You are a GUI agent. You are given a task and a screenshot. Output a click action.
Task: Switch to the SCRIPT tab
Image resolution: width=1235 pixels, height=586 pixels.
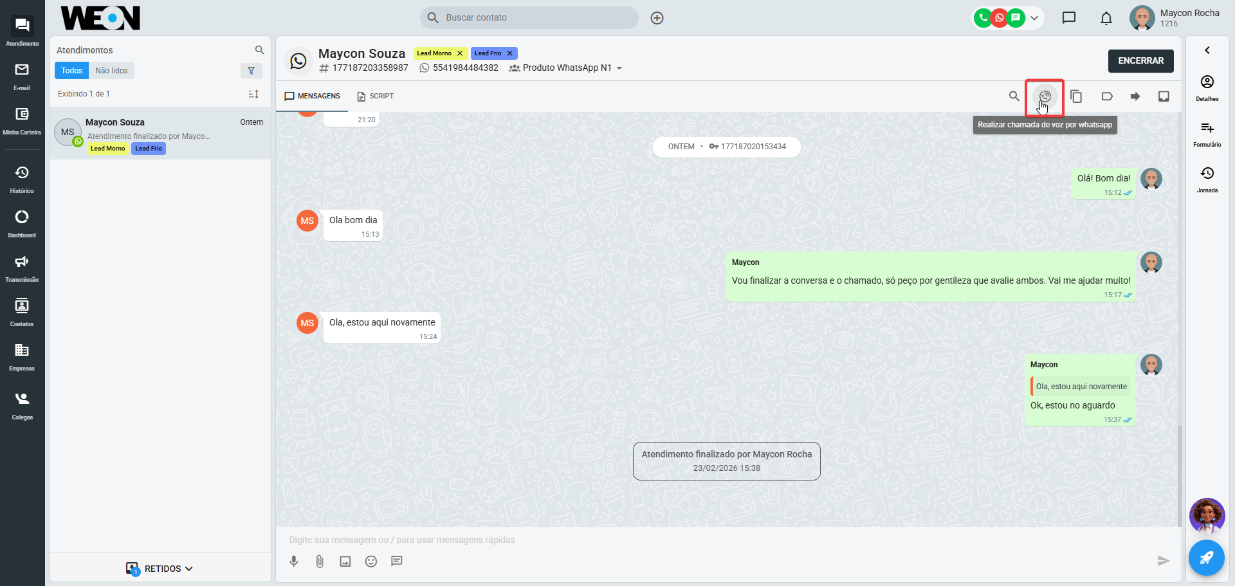point(376,96)
